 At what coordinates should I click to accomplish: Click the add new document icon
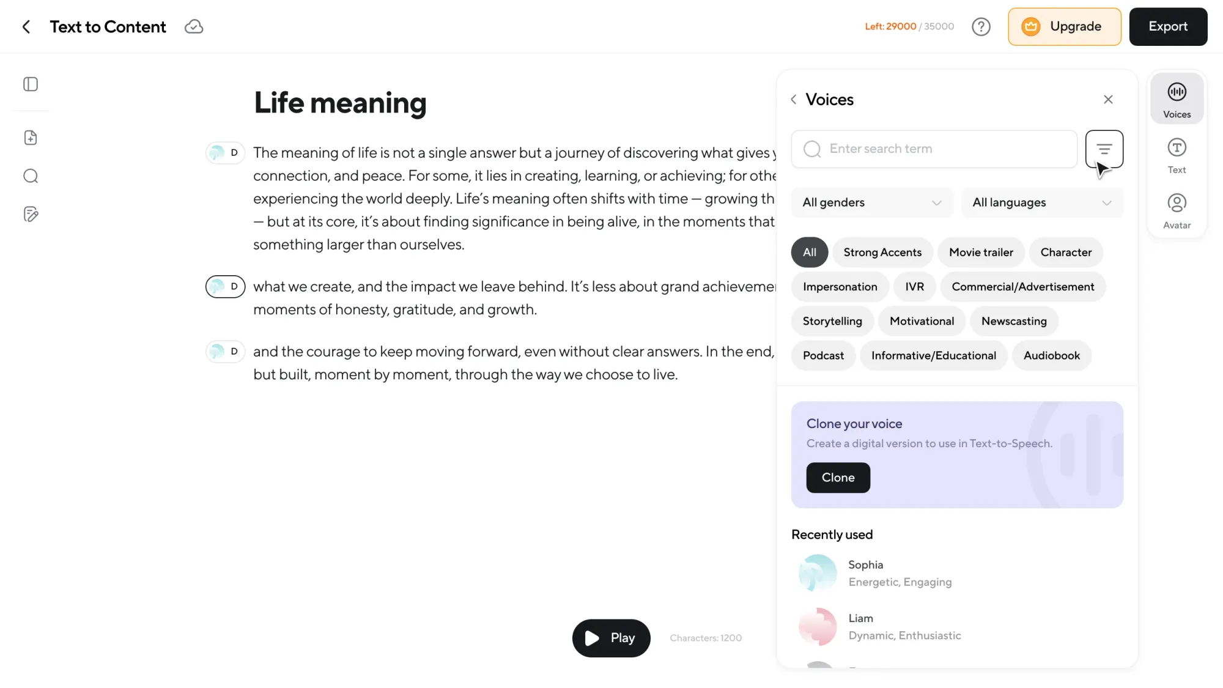click(31, 138)
